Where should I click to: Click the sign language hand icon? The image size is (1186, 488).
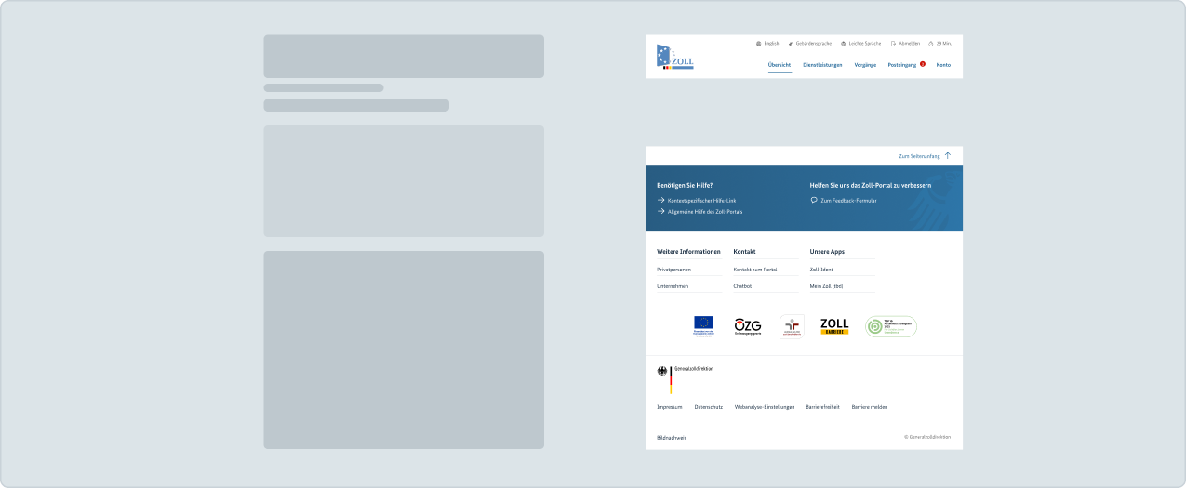tap(790, 44)
